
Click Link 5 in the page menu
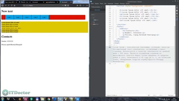tap(44, 17)
